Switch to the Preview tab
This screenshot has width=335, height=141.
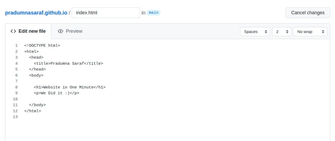[x=70, y=31]
